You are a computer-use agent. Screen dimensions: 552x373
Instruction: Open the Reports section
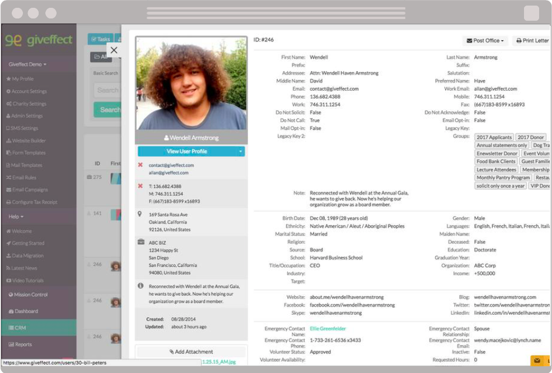tap(20, 344)
